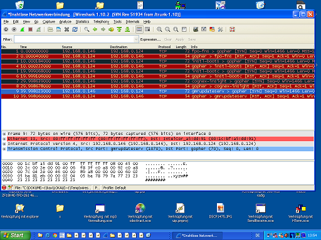
Task: Reload the current capture file
Action: click(x=75, y=29)
